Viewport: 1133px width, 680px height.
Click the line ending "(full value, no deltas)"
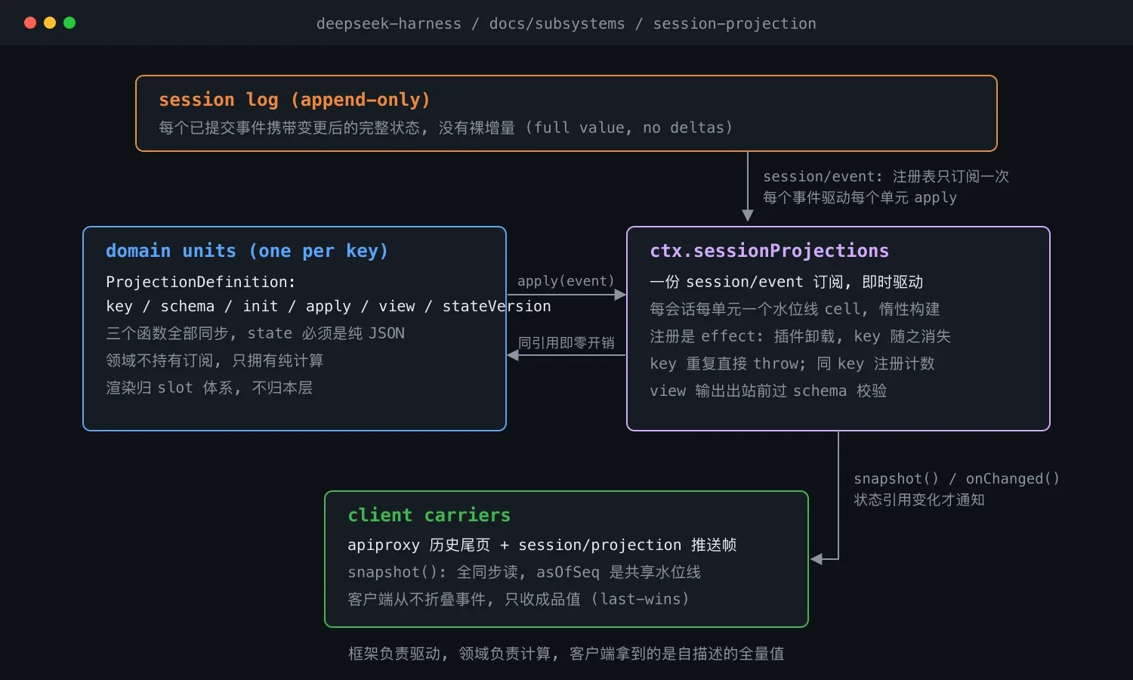[x=446, y=128]
